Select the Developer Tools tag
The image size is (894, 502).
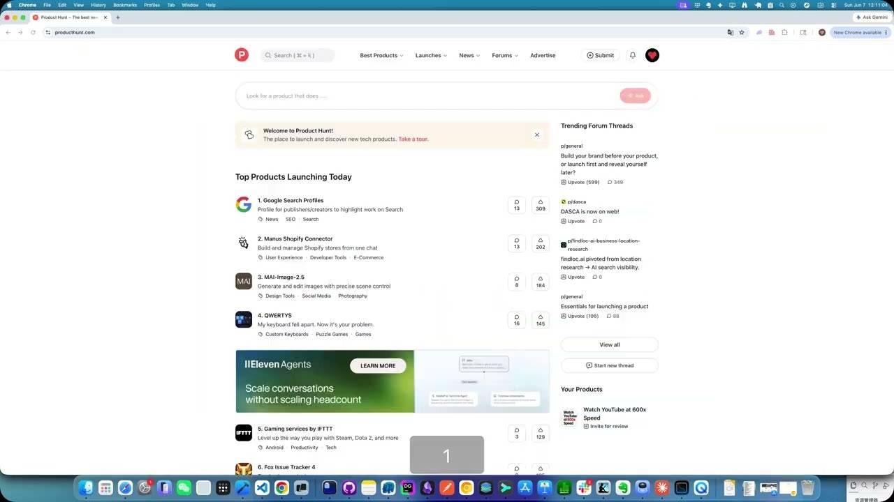point(328,257)
